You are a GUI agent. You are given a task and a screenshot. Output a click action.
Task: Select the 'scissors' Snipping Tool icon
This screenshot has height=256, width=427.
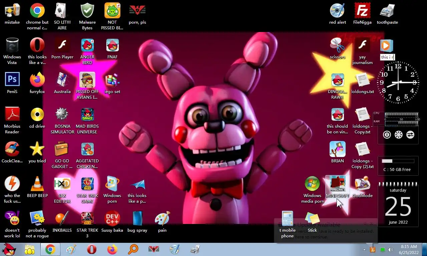[338, 49]
